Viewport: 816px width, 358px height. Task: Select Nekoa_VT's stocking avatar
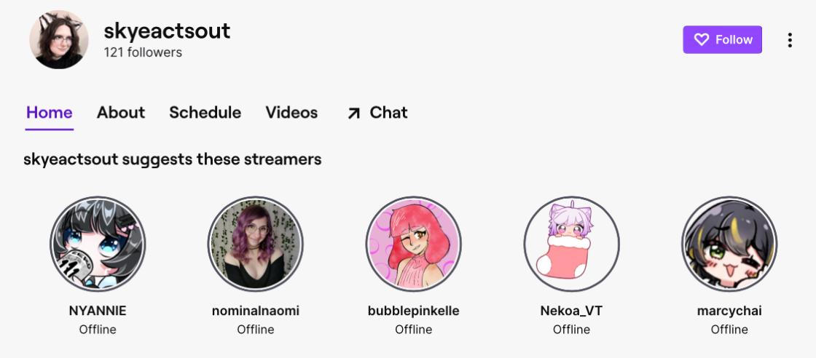click(x=571, y=244)
